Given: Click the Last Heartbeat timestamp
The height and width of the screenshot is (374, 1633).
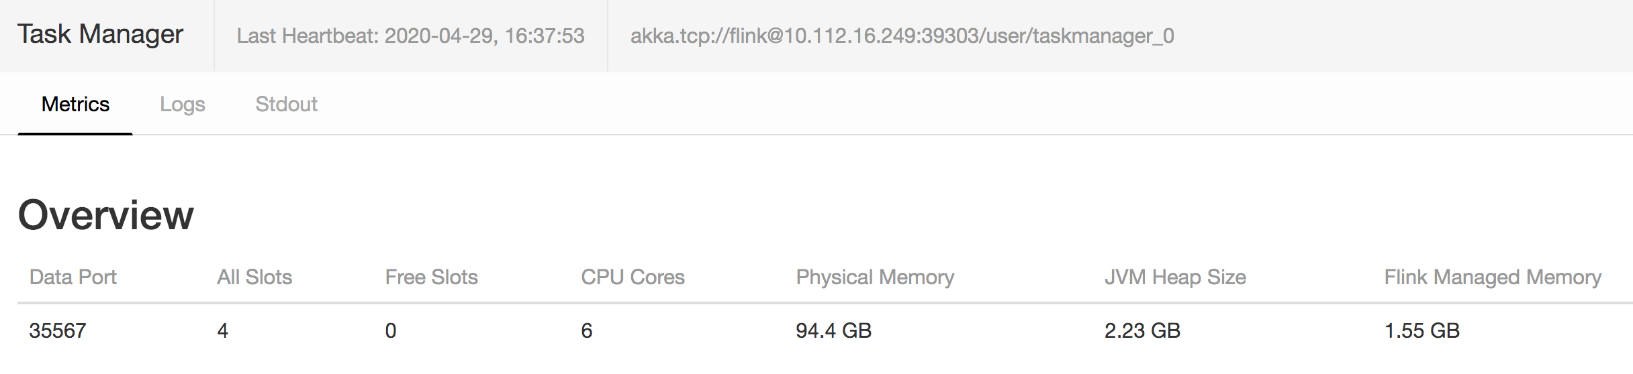Looking at the screenshot, I should coord(410,36).
